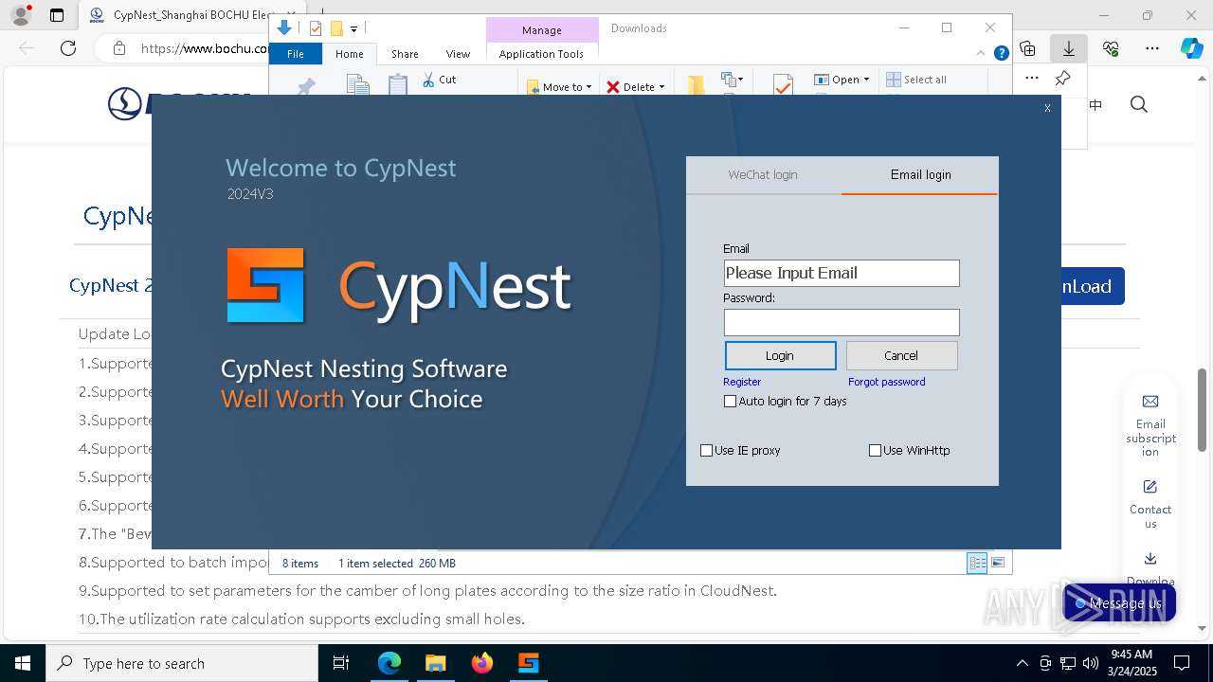View site information lock icon
1213x682 pixels.
coord(118,48)
